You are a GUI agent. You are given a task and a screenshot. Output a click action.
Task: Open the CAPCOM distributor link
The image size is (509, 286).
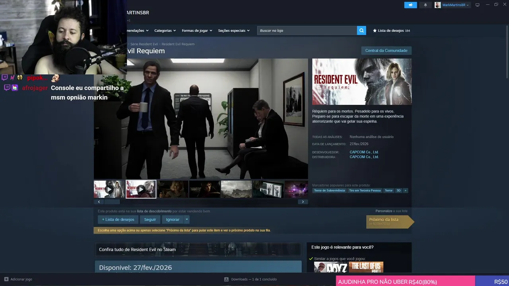tap(364, 157)
